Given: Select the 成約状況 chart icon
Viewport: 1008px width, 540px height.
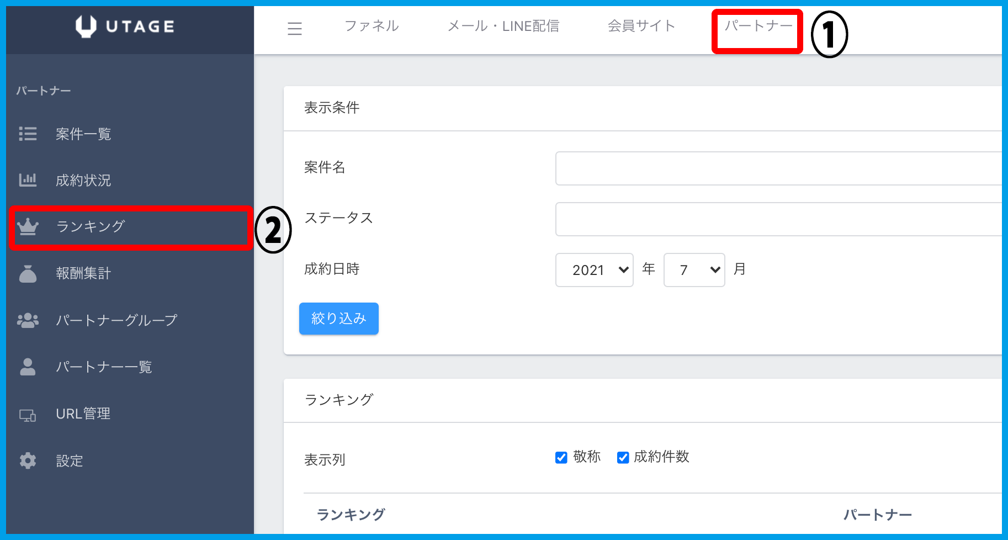Looking at the screenshot, I should click(x=28, y=180).
